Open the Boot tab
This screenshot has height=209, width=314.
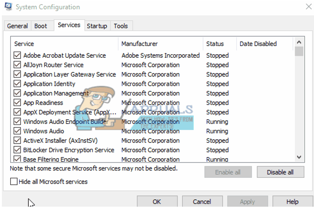click(41, 26)
